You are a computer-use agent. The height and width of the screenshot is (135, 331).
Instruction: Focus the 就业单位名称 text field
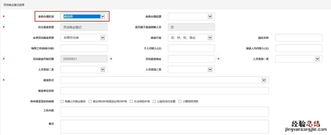tap(165, 91)
